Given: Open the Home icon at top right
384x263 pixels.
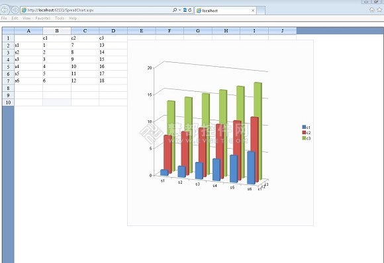Looking at the screenshot, I should [x=372, y=10].
